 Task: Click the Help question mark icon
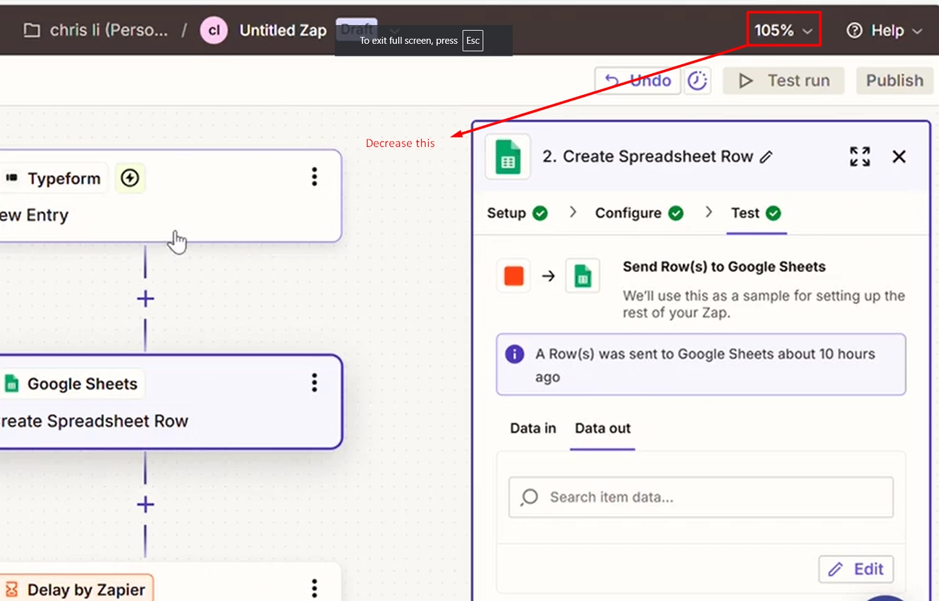[854, 30]
